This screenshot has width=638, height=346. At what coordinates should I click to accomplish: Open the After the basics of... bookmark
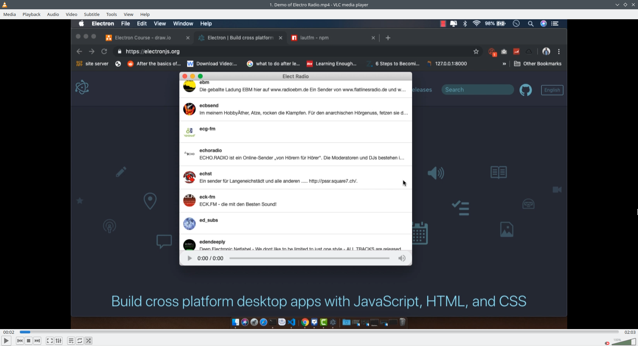pyautogui.click(x=154, y=64)
